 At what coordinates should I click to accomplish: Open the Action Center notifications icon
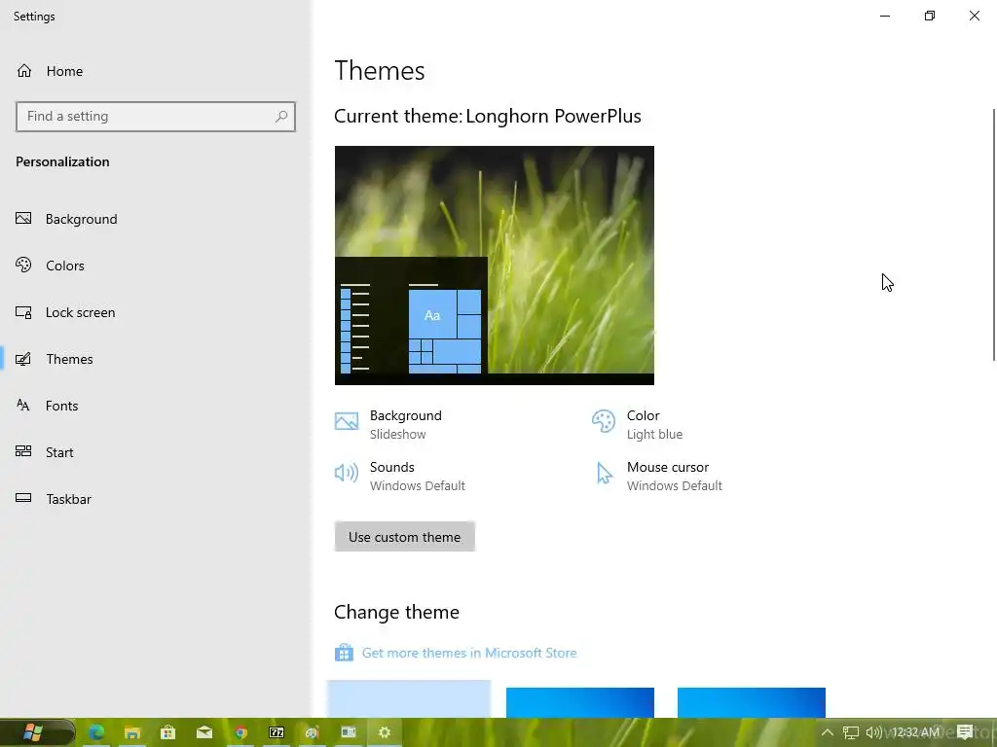[965, 732]
